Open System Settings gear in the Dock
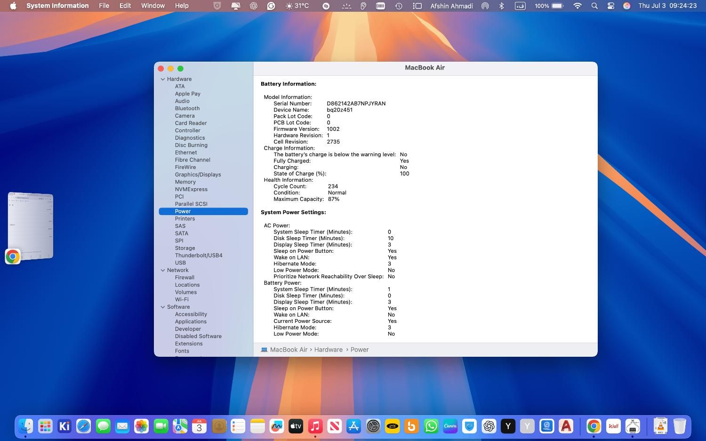706x441 pixels. [373, 426]
